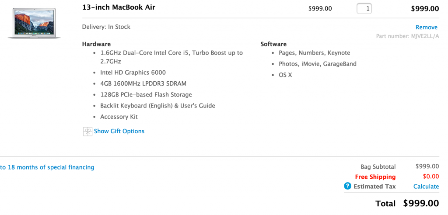Click the gift box icon

click(87, 132)
